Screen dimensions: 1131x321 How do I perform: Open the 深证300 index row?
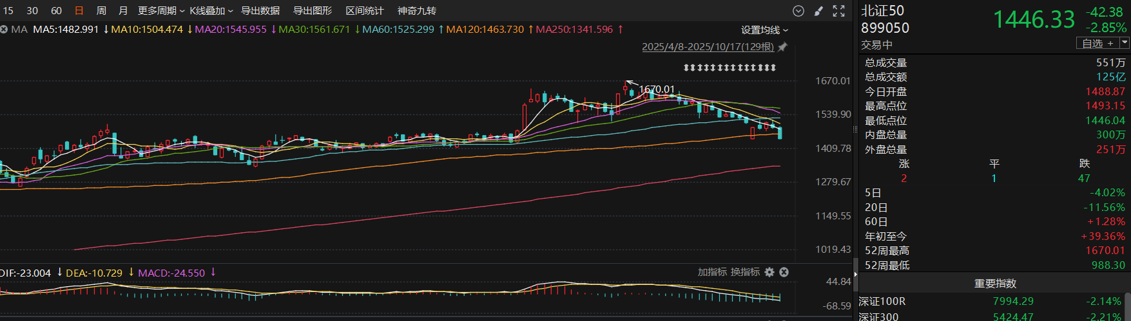992,316
